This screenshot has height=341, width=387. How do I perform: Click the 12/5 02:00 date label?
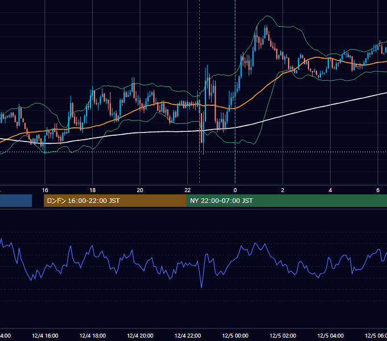click(x=283, y=335)
